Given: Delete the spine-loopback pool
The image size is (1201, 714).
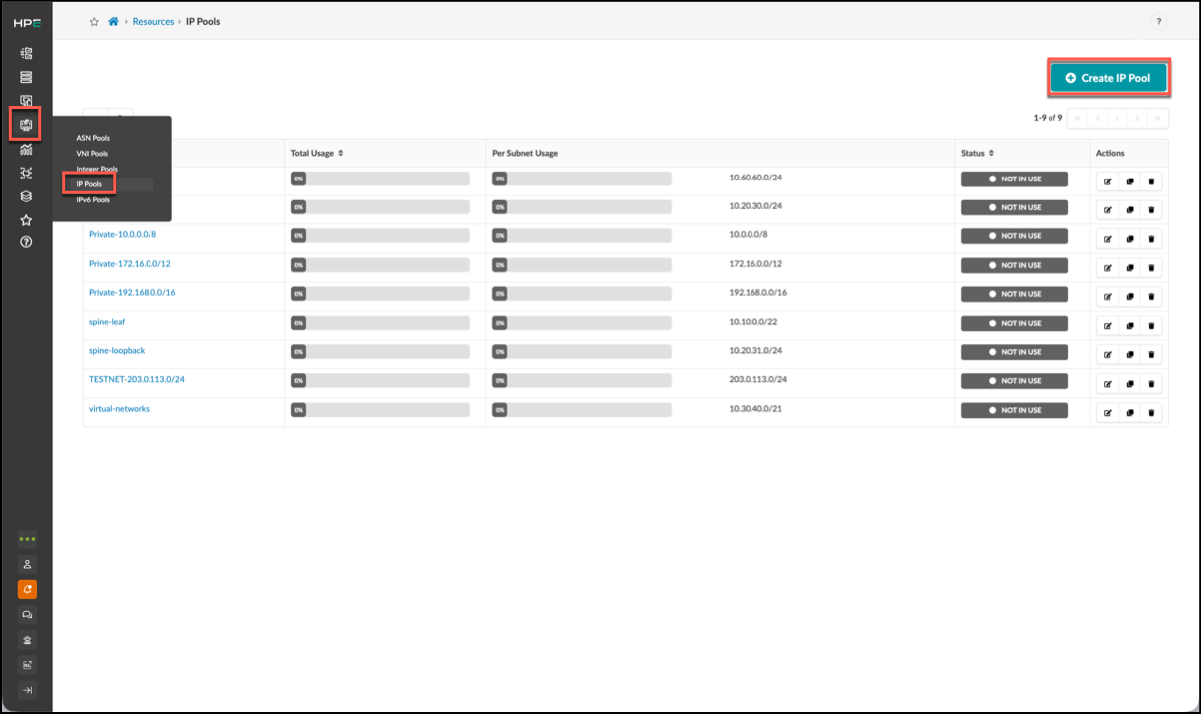Looking at the screenshot, I should click(x=1151, y=355).
